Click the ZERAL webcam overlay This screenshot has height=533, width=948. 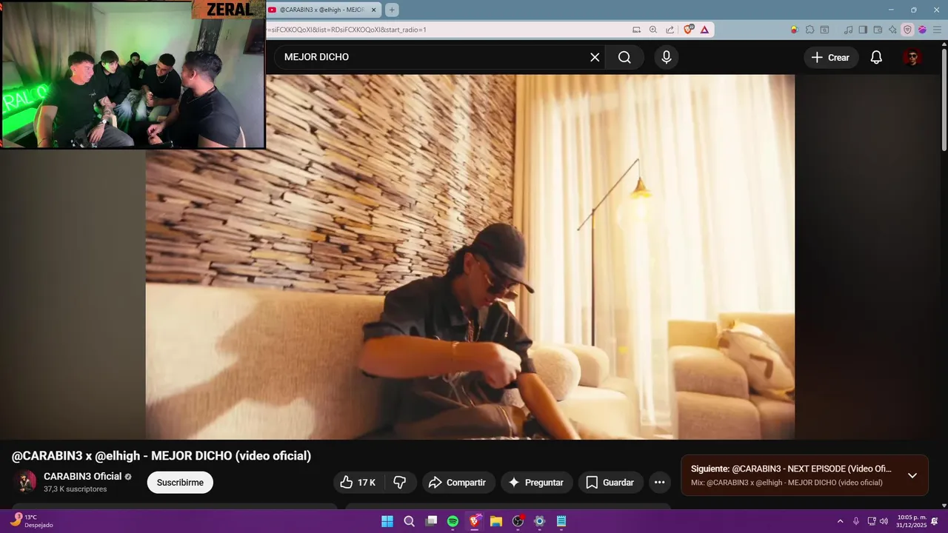point(133,74)
